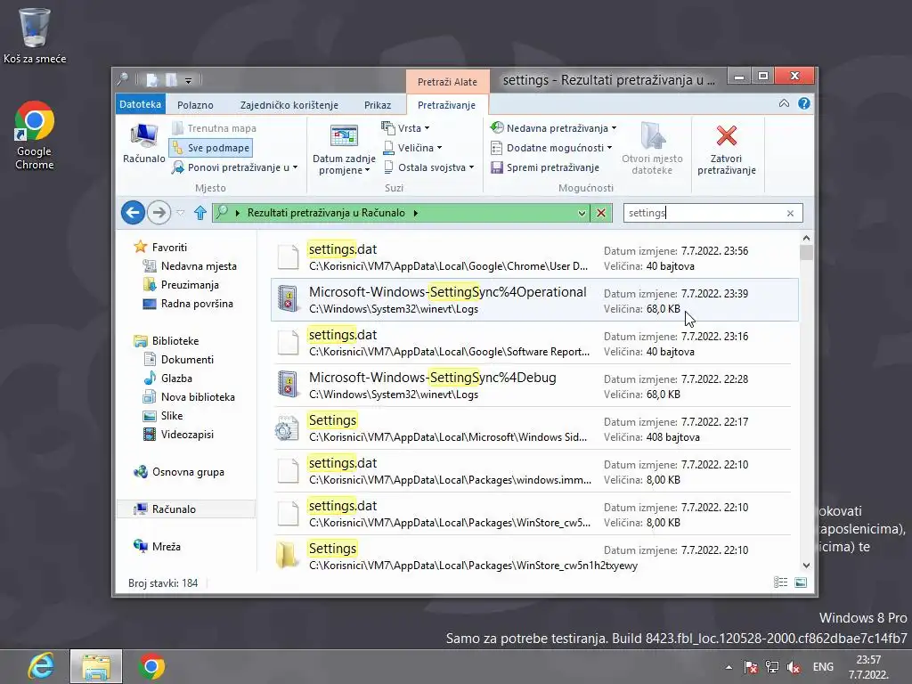
Task: Open Slike library
Action: (163, 415)
